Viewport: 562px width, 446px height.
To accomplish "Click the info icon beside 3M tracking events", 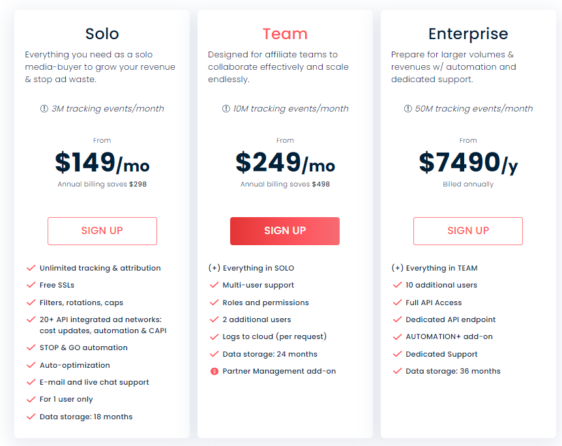I will point(44,108).
